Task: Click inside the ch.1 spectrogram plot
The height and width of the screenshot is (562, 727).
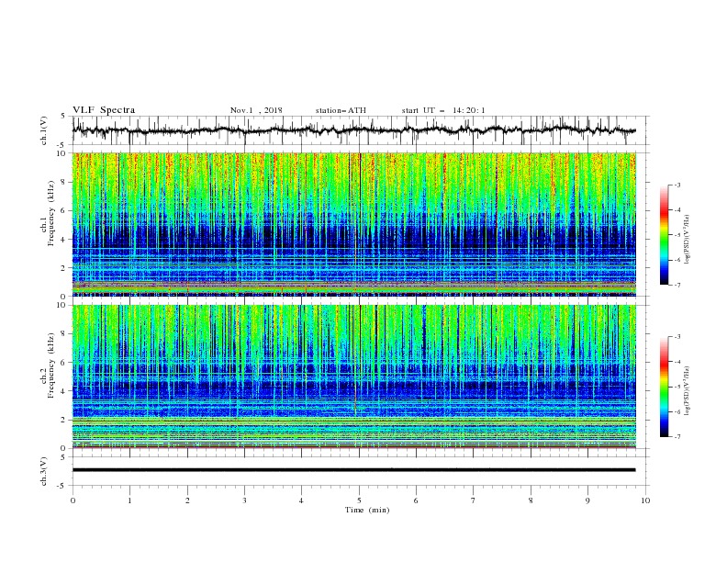Action: tap(354, 224)
